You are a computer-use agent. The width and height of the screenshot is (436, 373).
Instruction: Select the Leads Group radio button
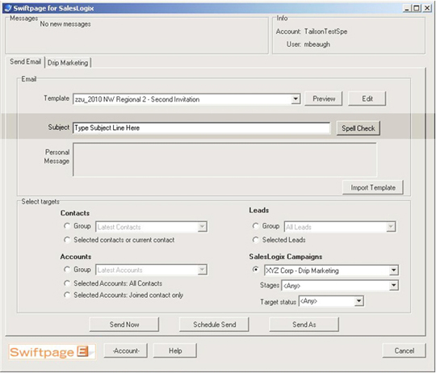(x=255, y=226)
